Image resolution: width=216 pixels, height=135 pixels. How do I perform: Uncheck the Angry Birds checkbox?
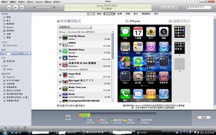pyautogui.click(x=60, y=75)
